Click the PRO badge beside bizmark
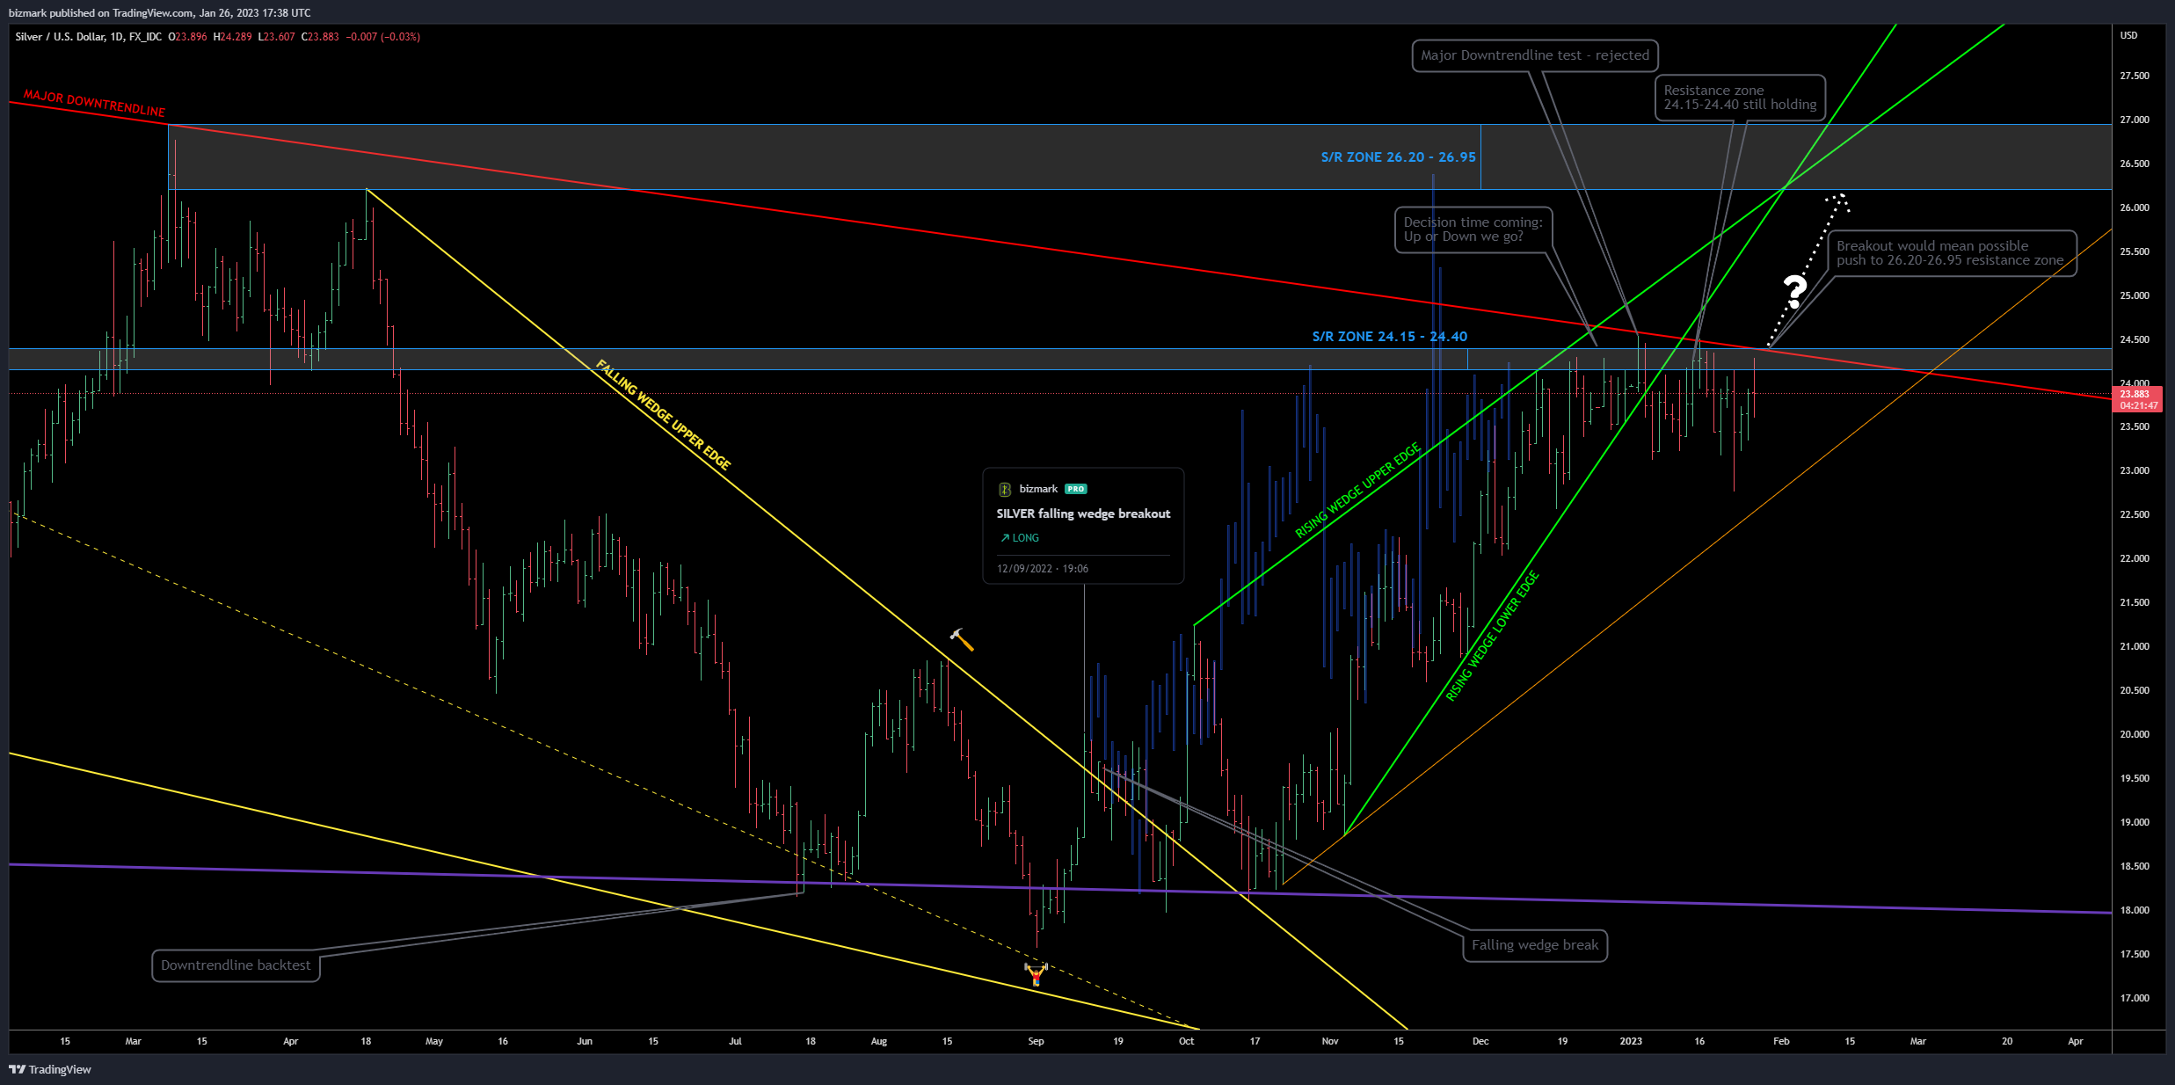2175x1085 pixels. point(1076,489)
